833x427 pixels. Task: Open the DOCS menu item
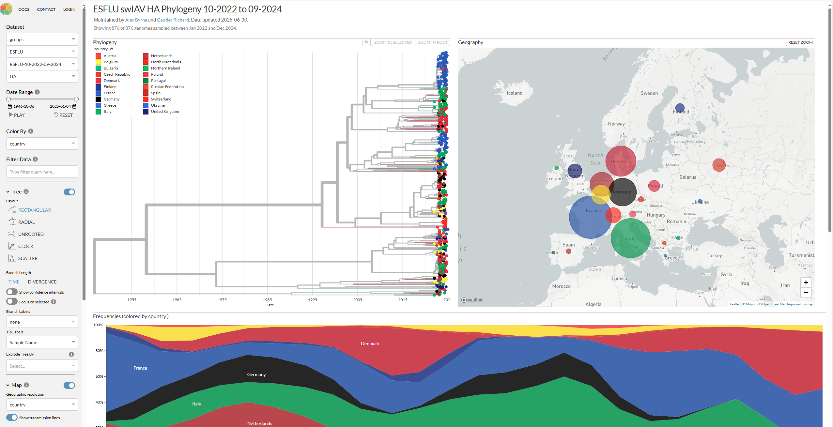tap(24, 9)
